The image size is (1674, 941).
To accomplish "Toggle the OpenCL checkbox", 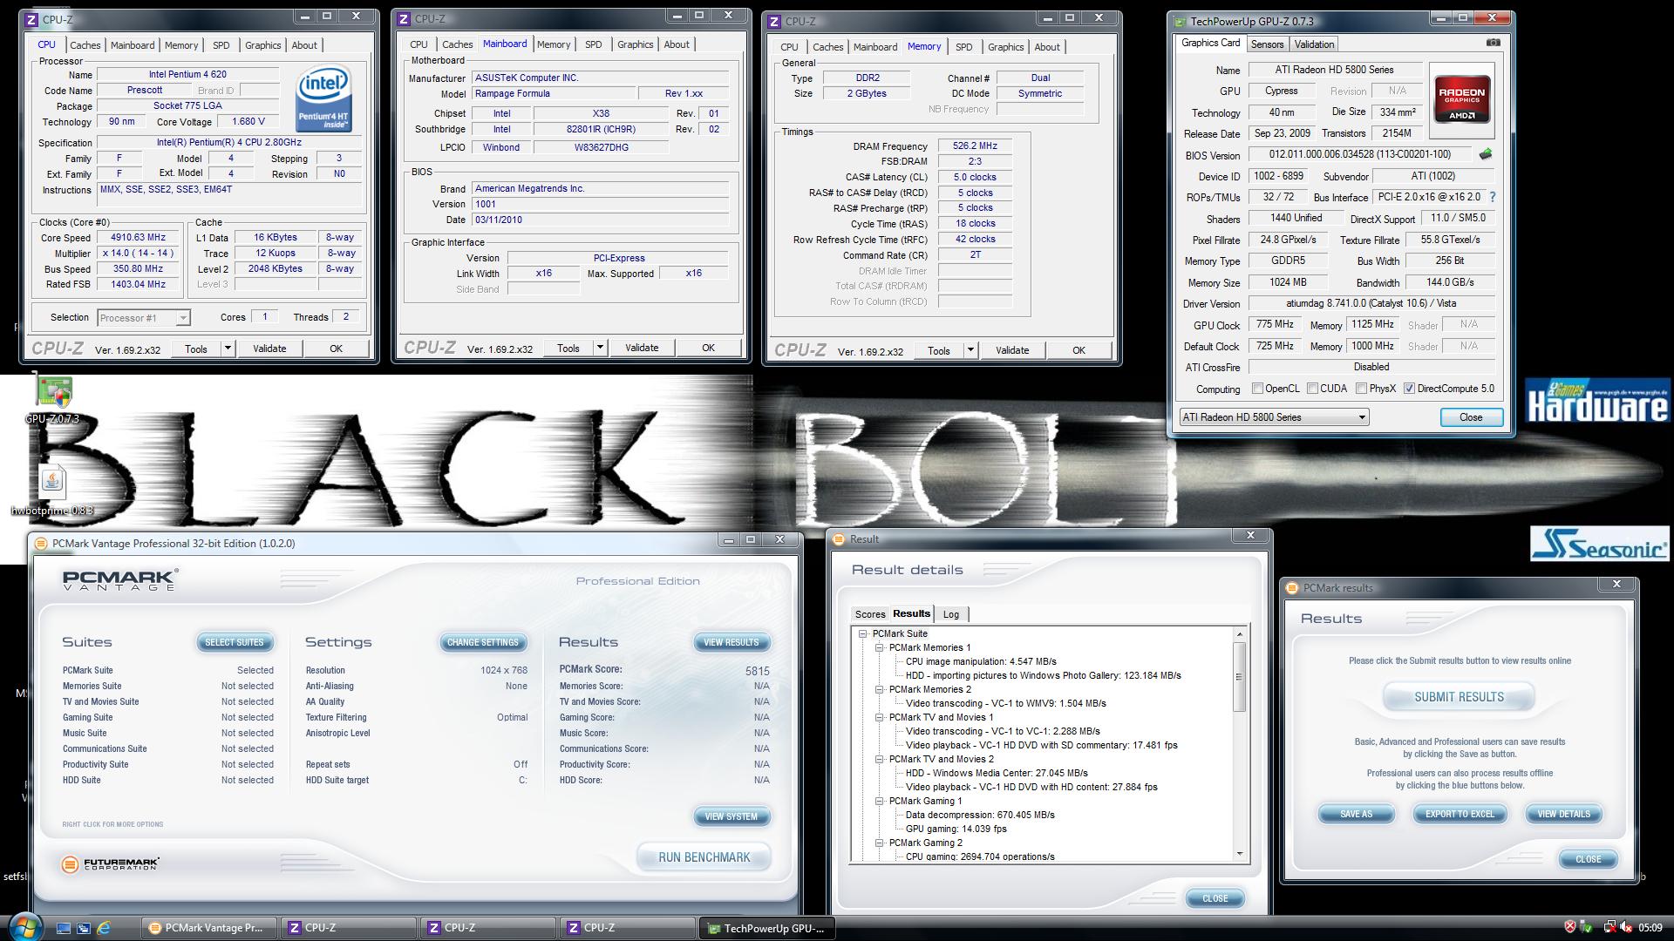I will 1257,389.
